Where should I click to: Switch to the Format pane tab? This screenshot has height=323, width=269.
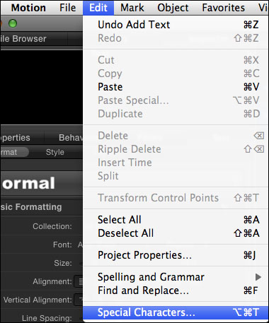(x=13, y=152)
